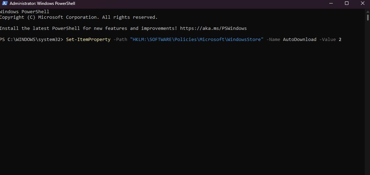Click the "Windows PowerShell" banner line
The width and height of the screenshot is (370, 175).
click(x=24, y=11)
